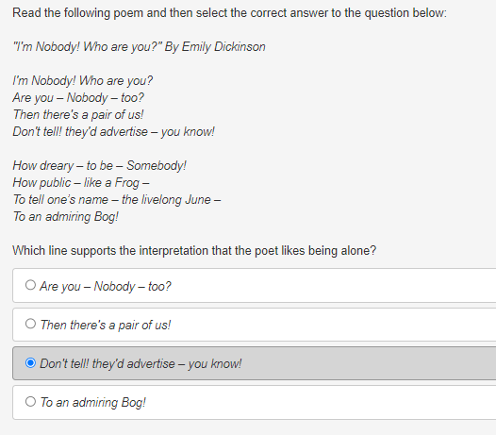The width and height of the screenshot is (496, 435).
Task: Click the answer label text "Then there's a pair of us!"
Action: (x=106, y=325)
